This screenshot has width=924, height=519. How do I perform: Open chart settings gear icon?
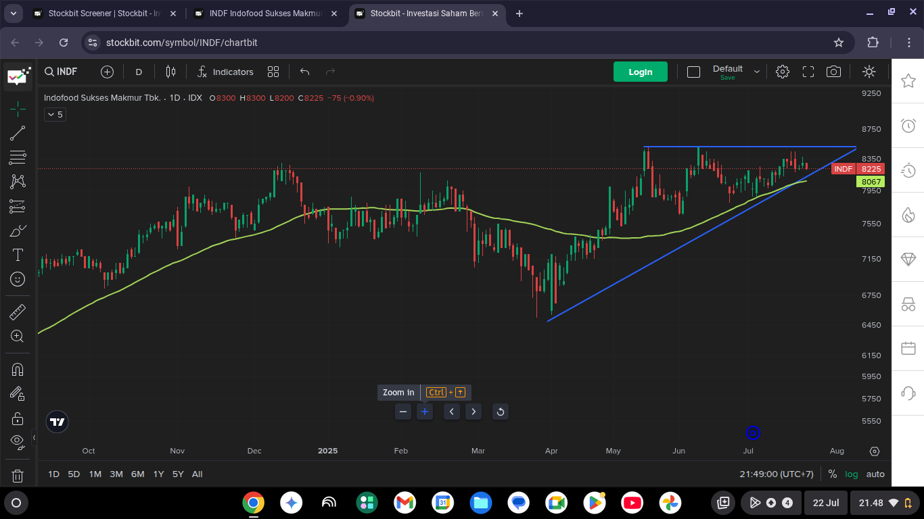(783, 72)
